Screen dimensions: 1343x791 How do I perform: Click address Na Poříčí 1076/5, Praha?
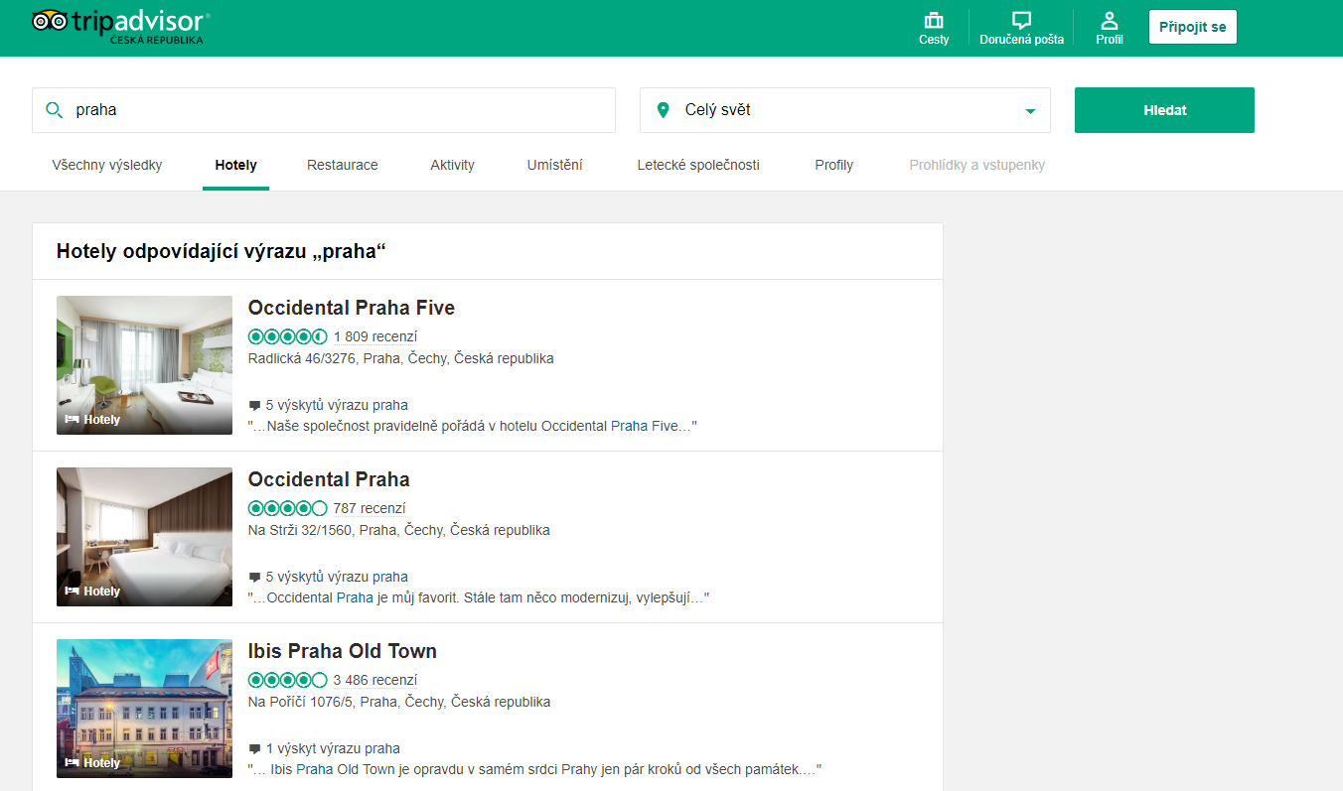coord(399,702)
